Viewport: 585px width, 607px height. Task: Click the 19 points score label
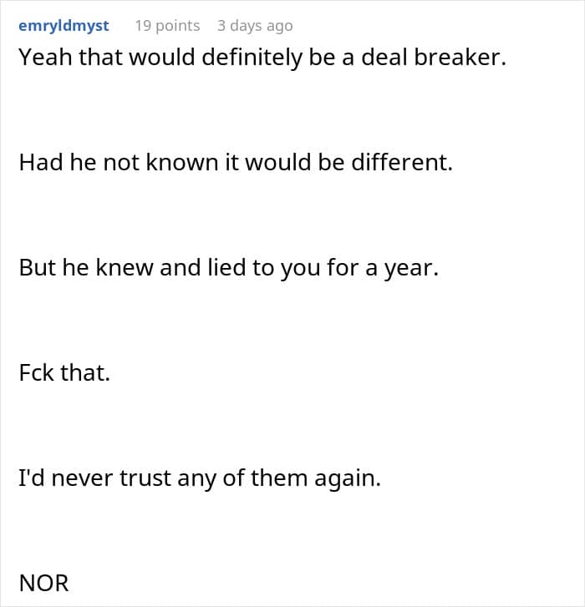tap(167, 25)
